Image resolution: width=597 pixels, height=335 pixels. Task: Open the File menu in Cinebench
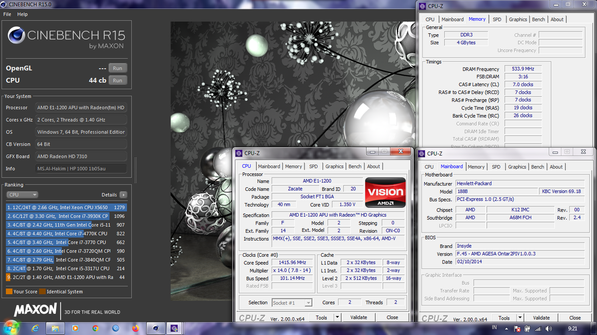(x=7, y=14)
